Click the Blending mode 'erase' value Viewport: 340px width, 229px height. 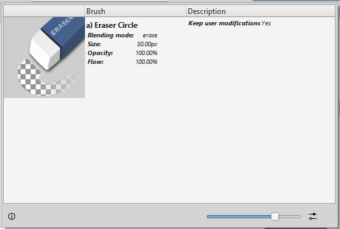pos(150,35)
